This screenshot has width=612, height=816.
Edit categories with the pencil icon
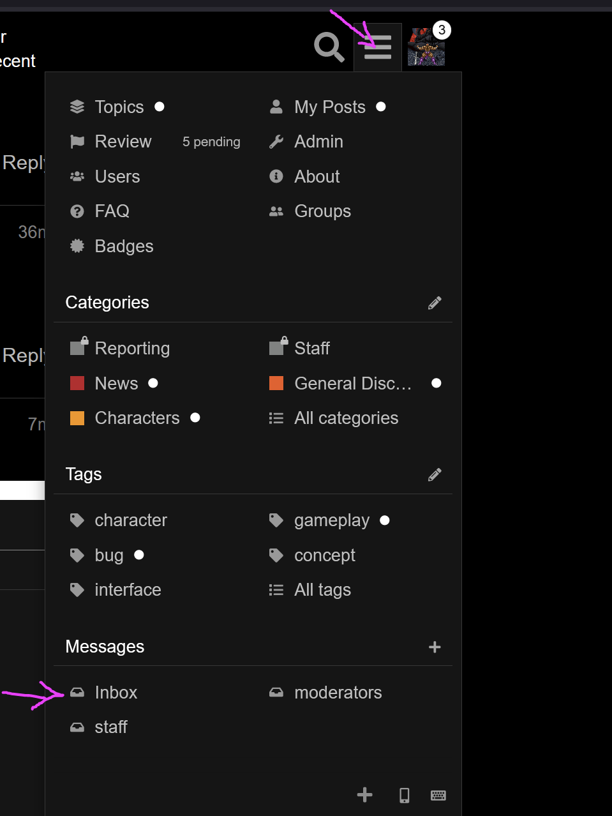click(435, 303)
